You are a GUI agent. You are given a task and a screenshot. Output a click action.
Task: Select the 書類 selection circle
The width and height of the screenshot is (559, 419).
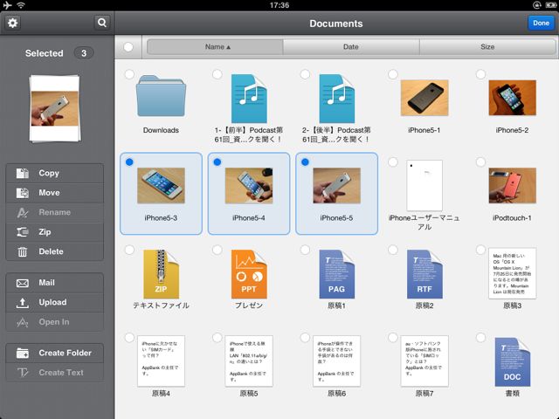(x=480, y=338)
